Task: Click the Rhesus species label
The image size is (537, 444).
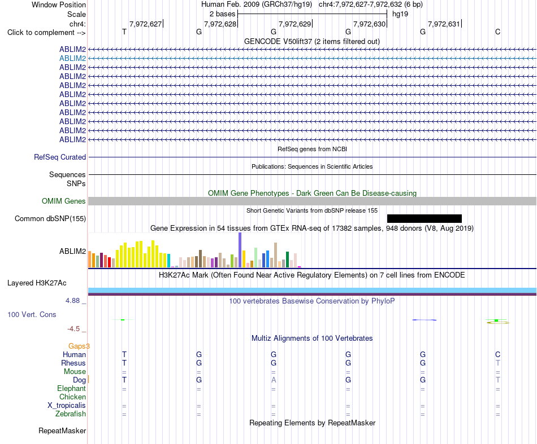Action: pyautogui.click(x=73, y=363)
